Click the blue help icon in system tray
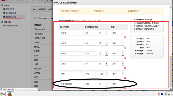Viewport: 173px width, 96px height. pyautogui.click(x=162, y=94)
